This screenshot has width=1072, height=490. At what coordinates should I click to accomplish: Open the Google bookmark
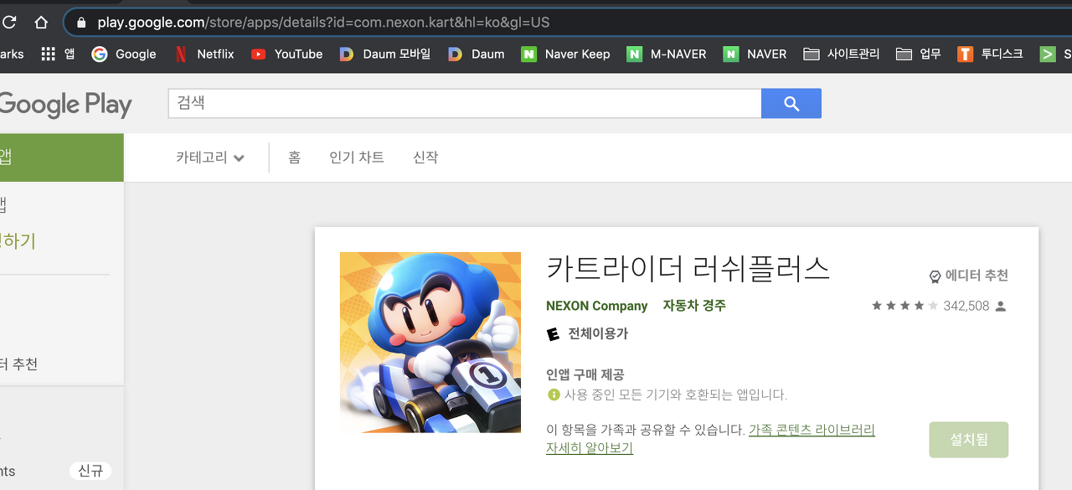coord(124,54)
